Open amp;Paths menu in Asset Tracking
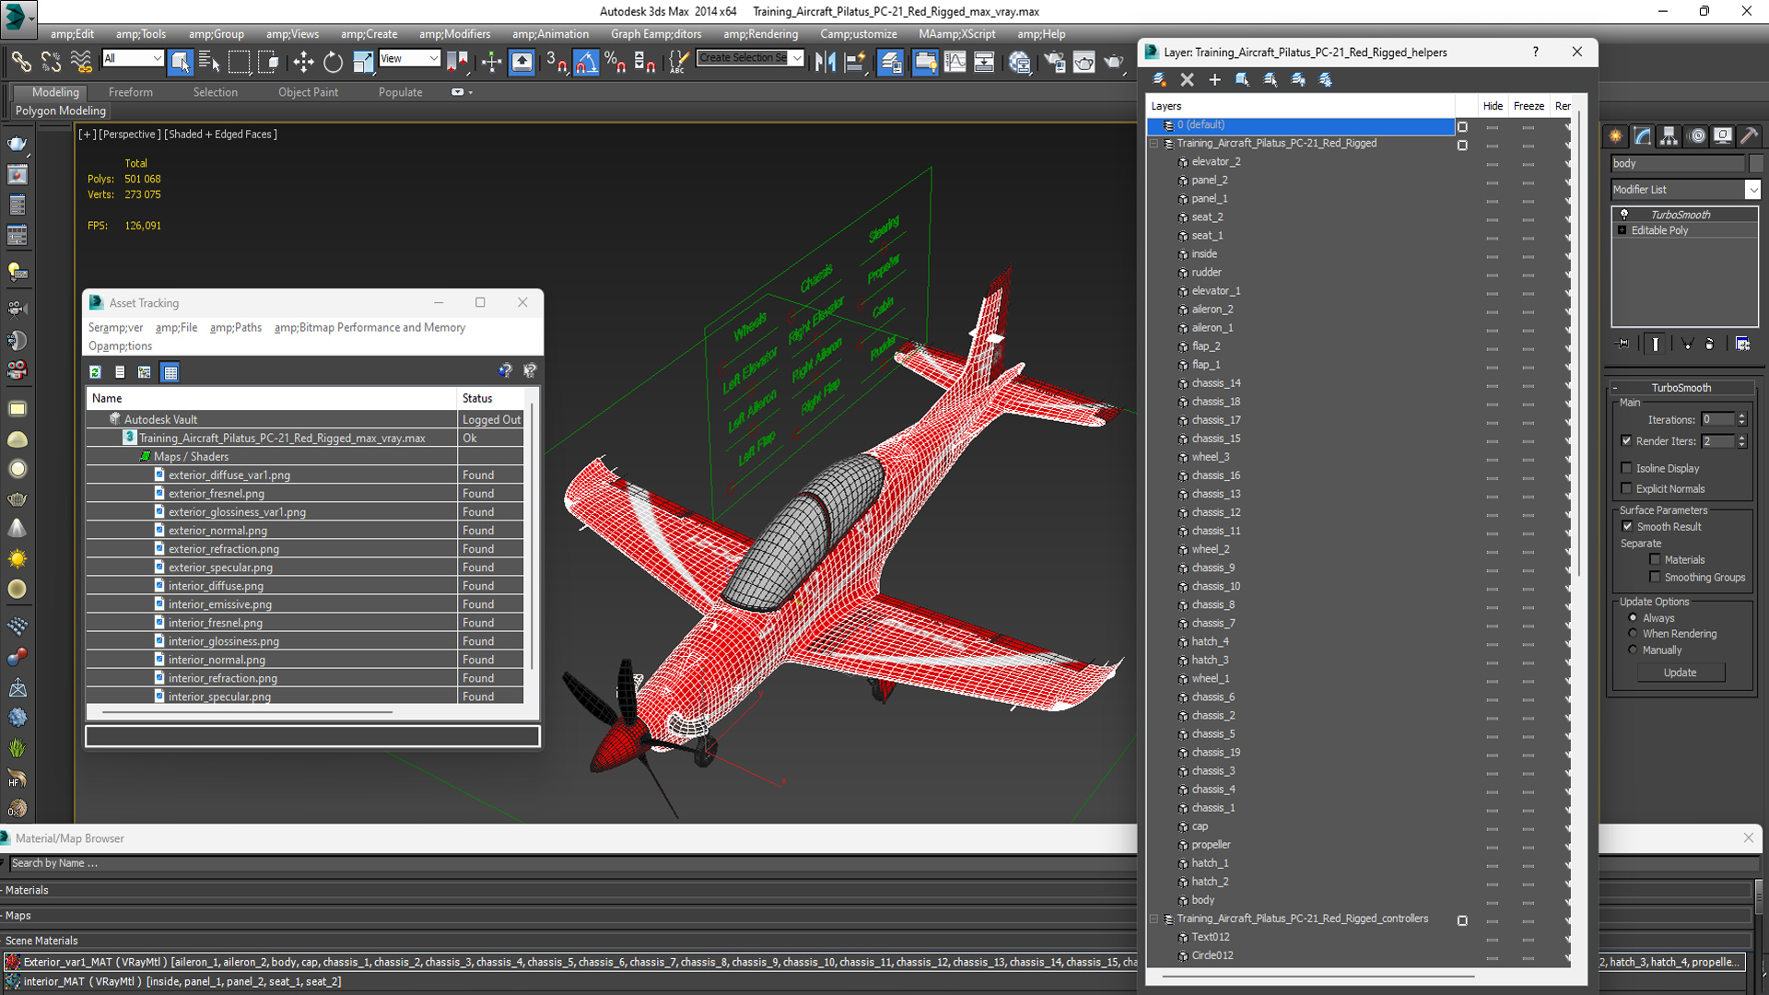 [236, 328]
